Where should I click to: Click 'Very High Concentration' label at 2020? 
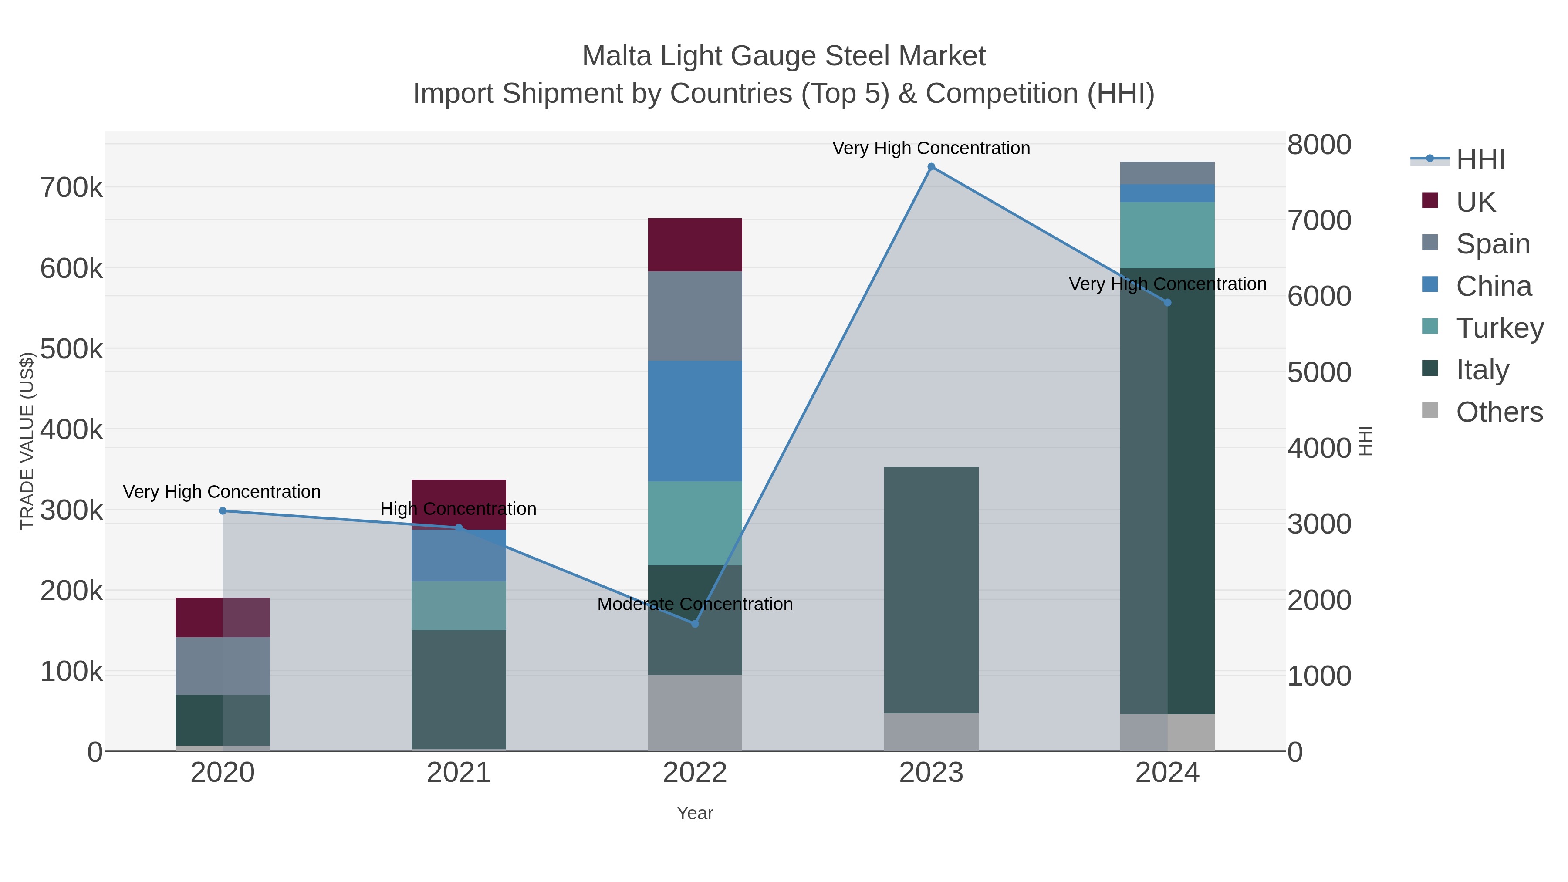(222, 492)
